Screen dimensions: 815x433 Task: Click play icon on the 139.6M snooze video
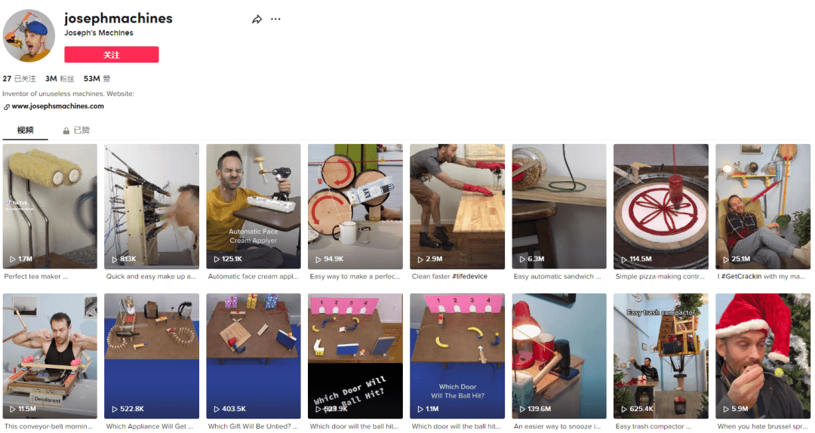tap(522, 409)
